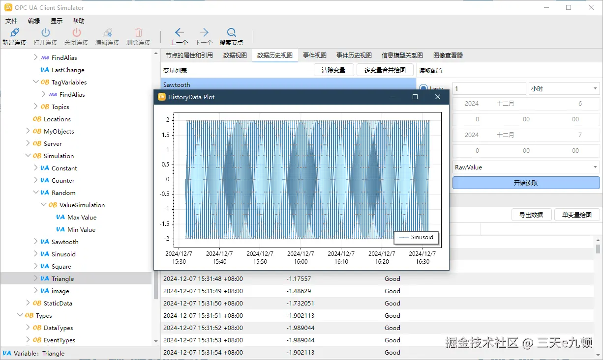603x360 pixels.
Task: Click the 删除连接 trash icon
Action: pos(138,33)
